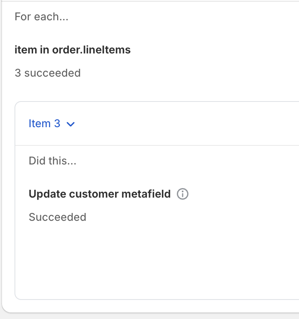The height and width of the screenshot is (319, 299).
Task: Click the Succeeded status under metafield action
Action: point(57,217)
